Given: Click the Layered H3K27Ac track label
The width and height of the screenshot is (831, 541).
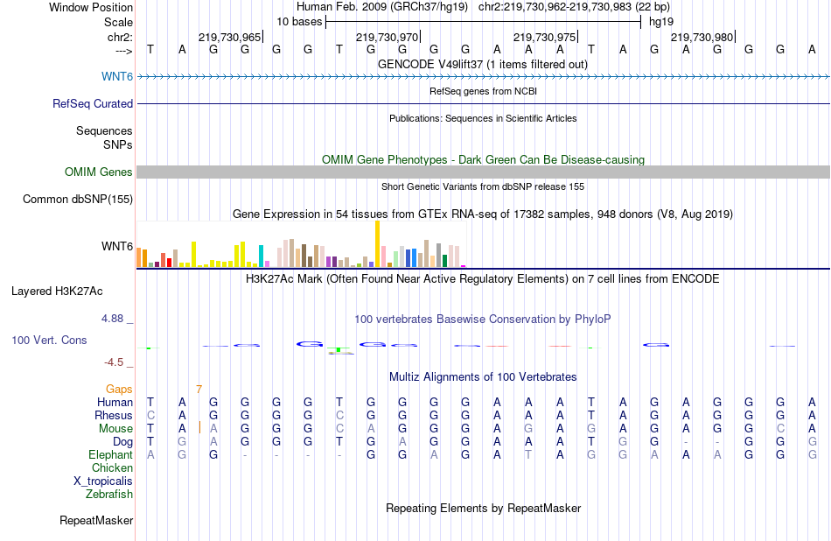Looking at the screenshot, I should (57, 291).
